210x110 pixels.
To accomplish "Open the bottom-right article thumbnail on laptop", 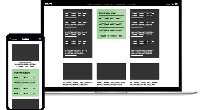I will click(x=145, y=71).
